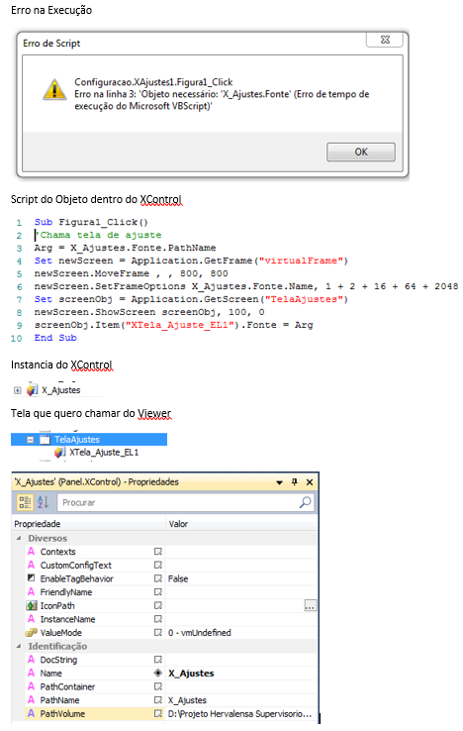Click the search magnifier icon
Image resolution: width=463 pixels, height=731 pixels.
(305, 502)
